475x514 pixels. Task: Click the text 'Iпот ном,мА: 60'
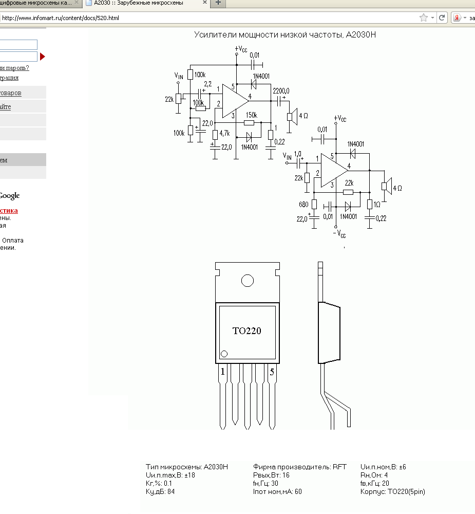tap(277, 491)
